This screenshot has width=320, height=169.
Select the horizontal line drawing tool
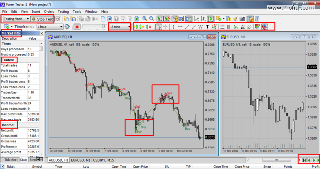pyautogui.click(x=180, y=27)
